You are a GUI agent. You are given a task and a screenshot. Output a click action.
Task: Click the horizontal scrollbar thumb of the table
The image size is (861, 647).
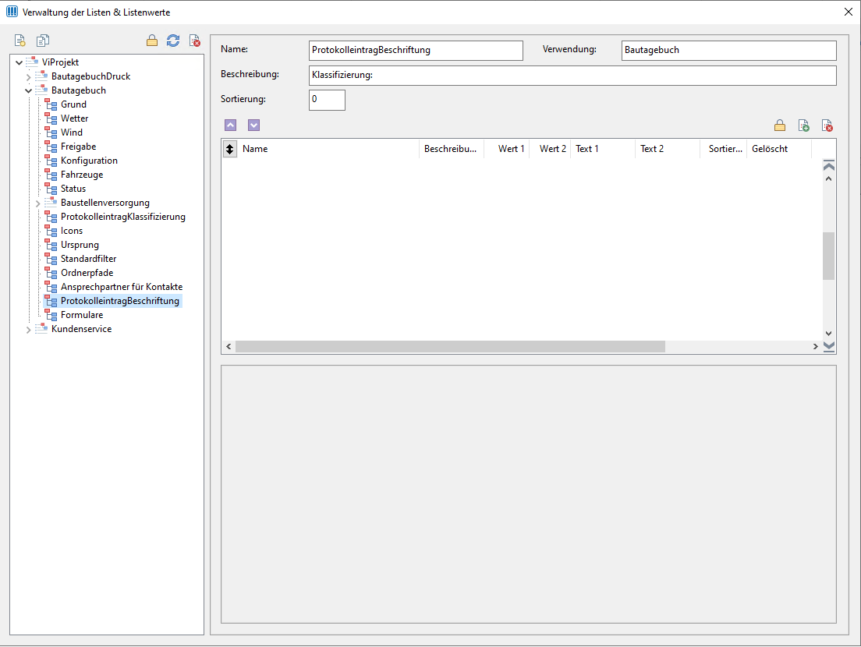[450, 346]
